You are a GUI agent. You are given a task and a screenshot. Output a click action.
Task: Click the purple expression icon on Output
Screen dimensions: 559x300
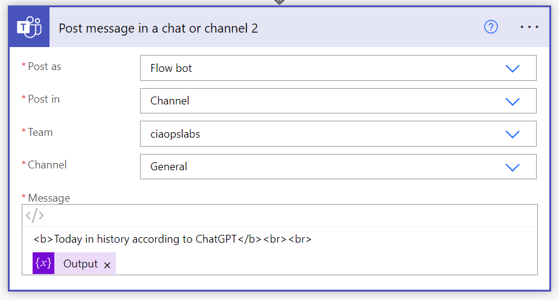point(43,264)
